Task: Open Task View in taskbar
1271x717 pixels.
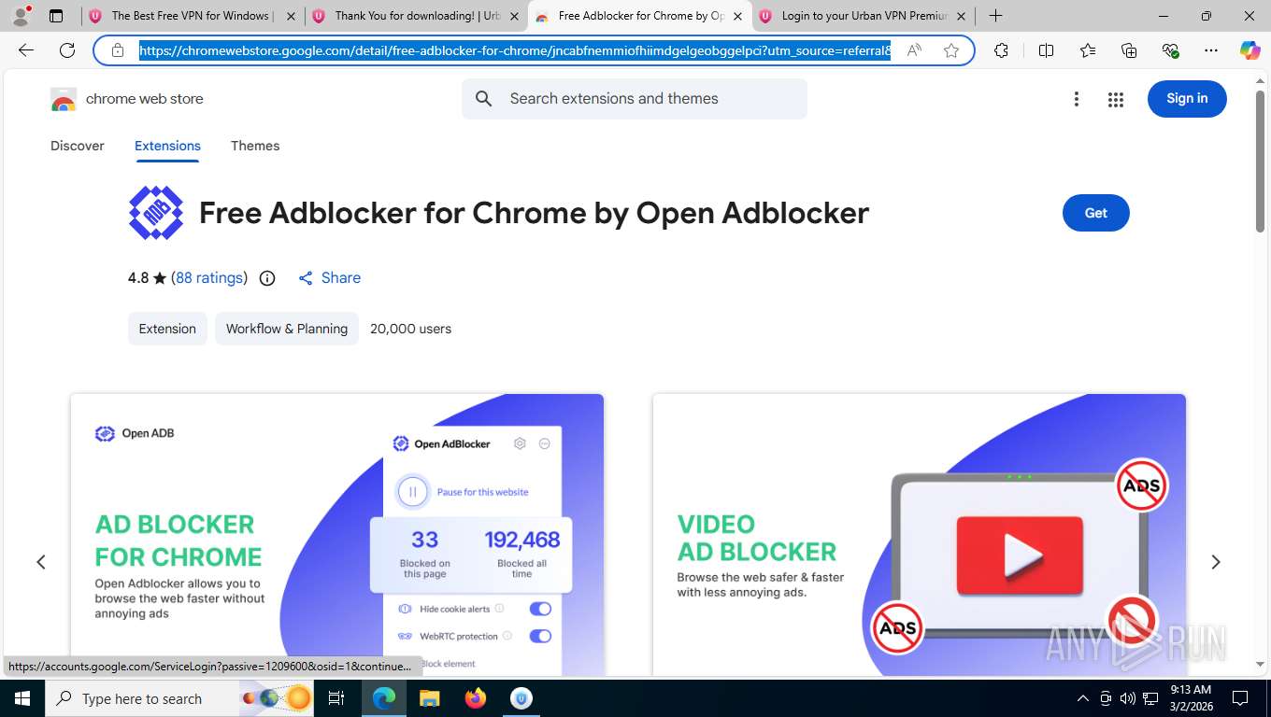Action: click(x=336, y=698)
